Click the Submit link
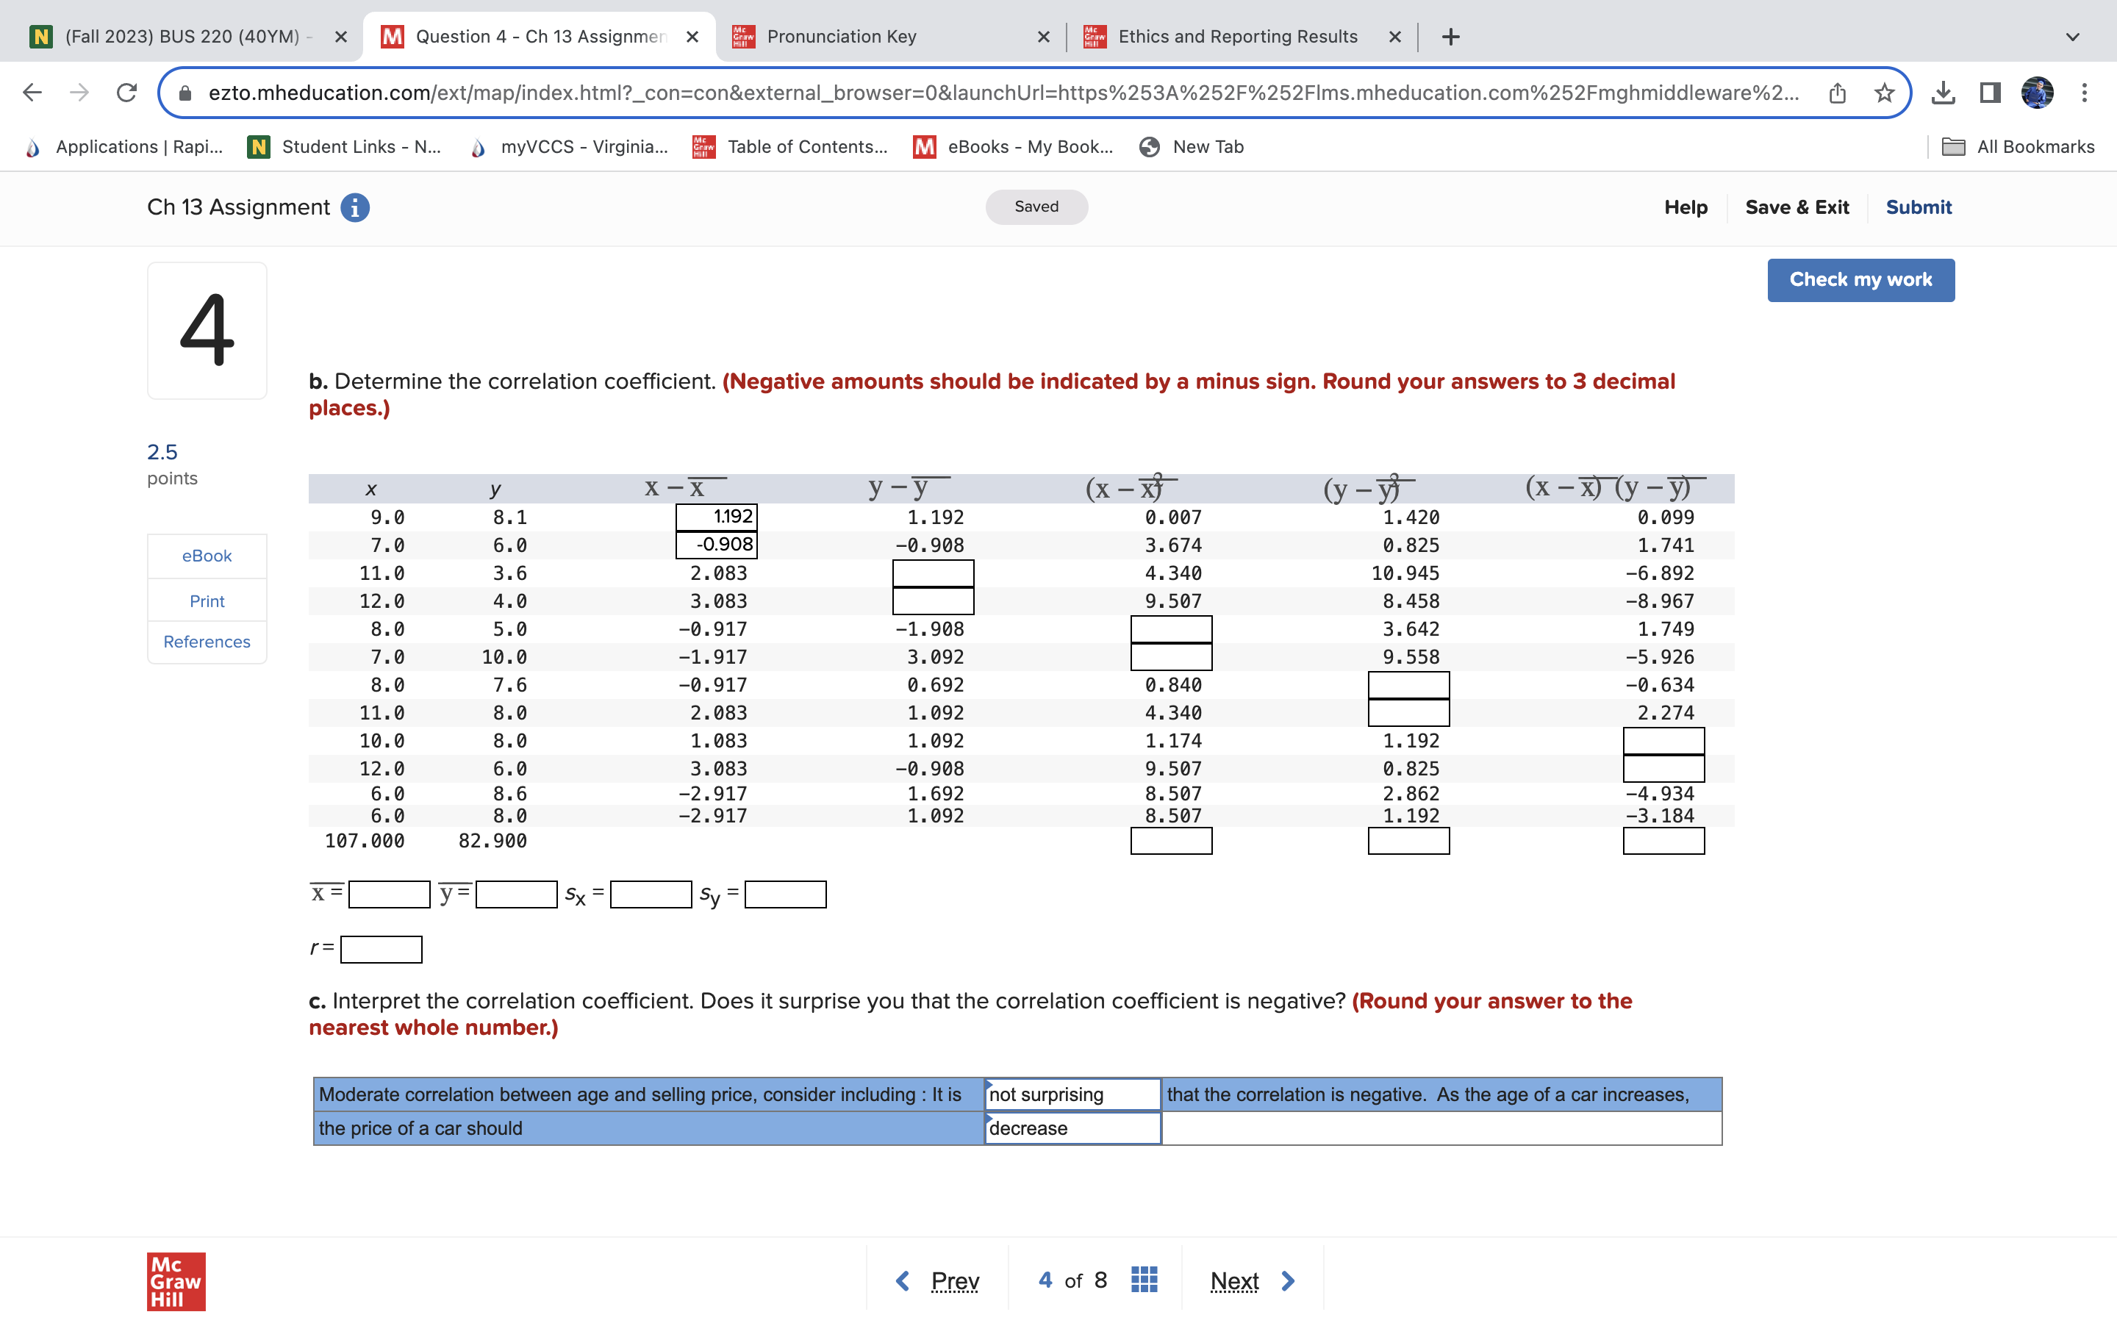Image resolution: width=2117 pixels, height=1323 pixels. tap(1918, 207)
